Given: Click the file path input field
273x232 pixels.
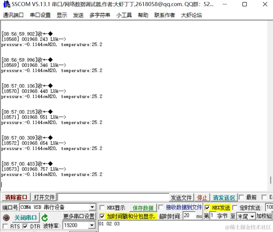Looking at the screenshot, I should tap(114, 197).
